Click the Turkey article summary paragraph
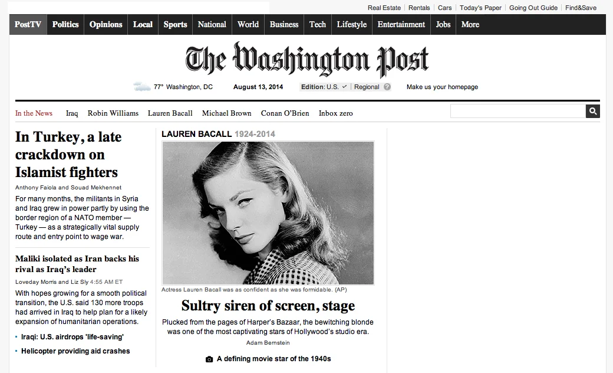The image size is (613, 373). pyautogui.click(x=82, y=218)
